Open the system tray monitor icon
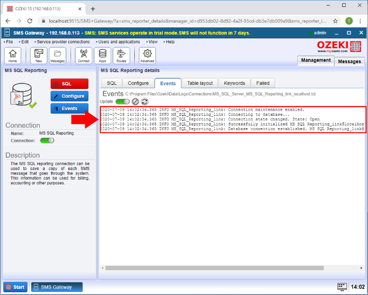This screenshot has width=368, height=295. click(x=342, y=287)
